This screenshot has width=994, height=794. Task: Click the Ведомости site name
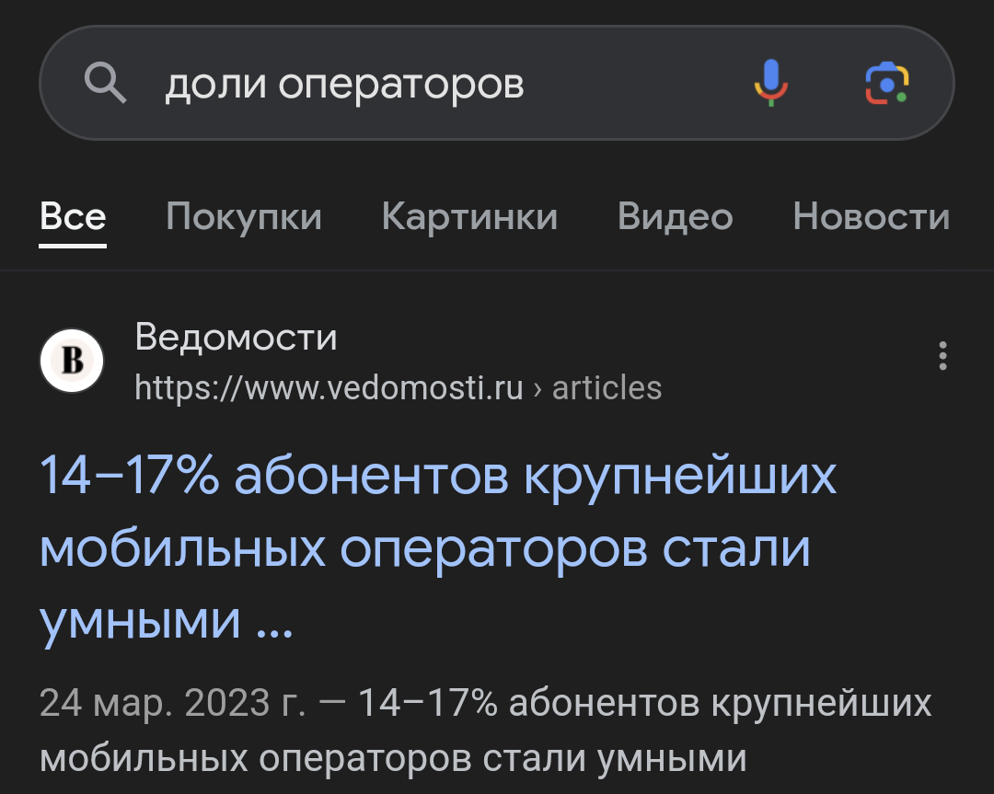pos(236,338)
